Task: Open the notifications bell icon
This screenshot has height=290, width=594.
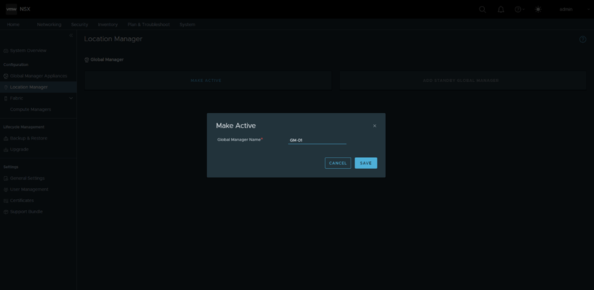Action: [501, 9]
